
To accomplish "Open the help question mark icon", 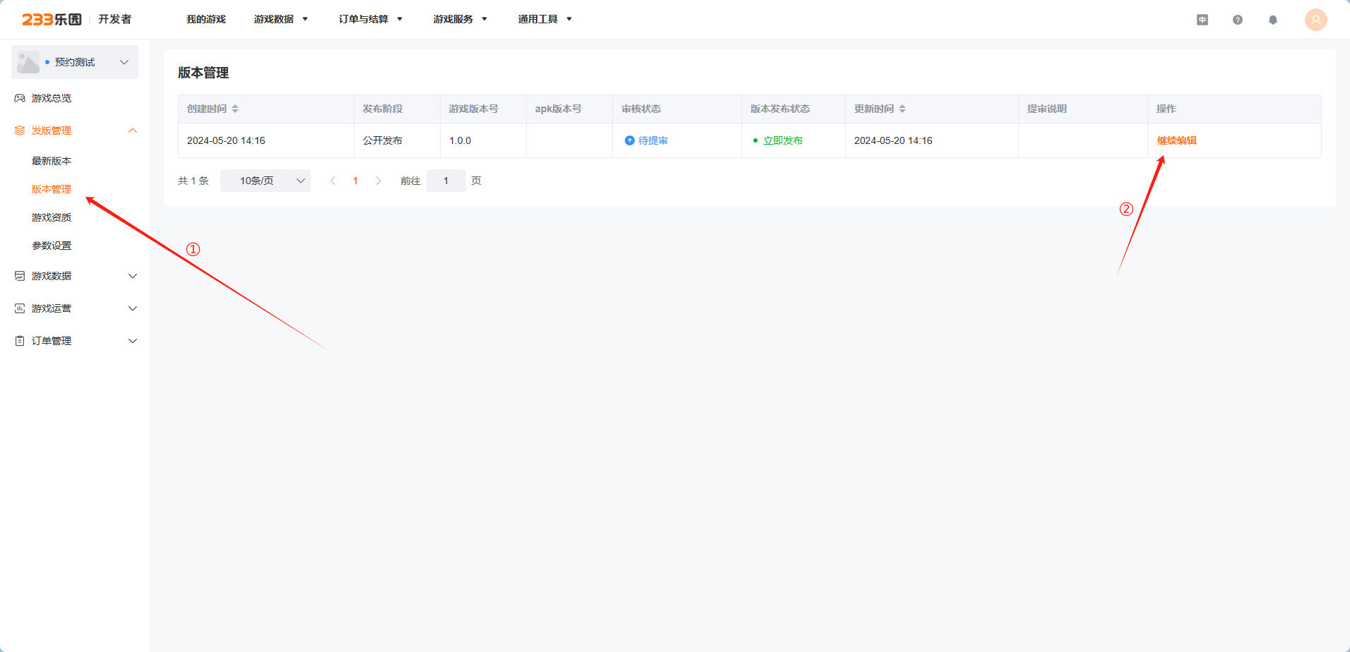I will pos(1238,20).
